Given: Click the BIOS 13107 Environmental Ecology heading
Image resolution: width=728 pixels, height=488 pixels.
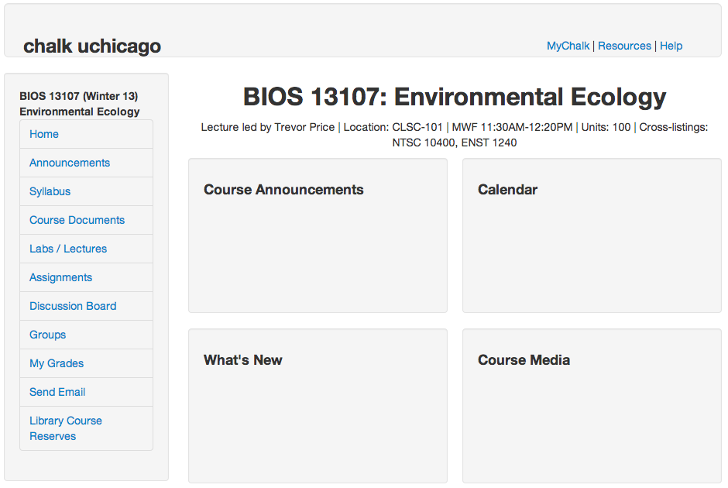Looking at the screenshot, I should tap(455, 97).
